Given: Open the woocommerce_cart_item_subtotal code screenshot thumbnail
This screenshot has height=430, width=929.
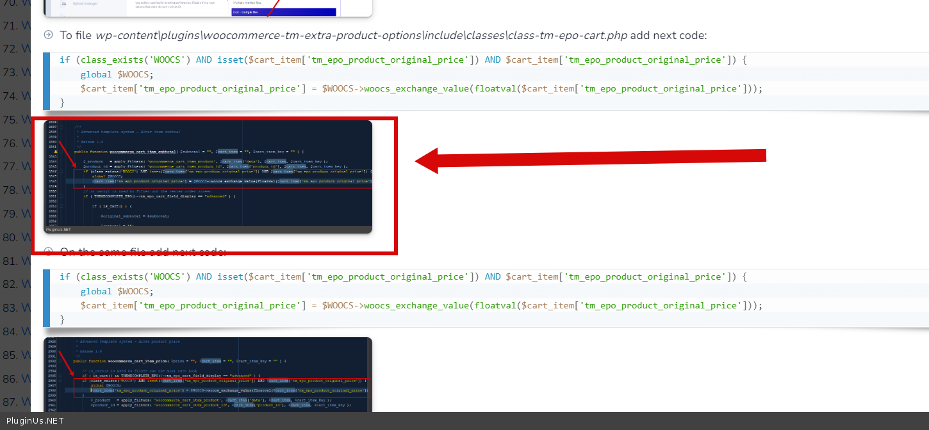Looking at the screenshot, I should pos(208,177).
